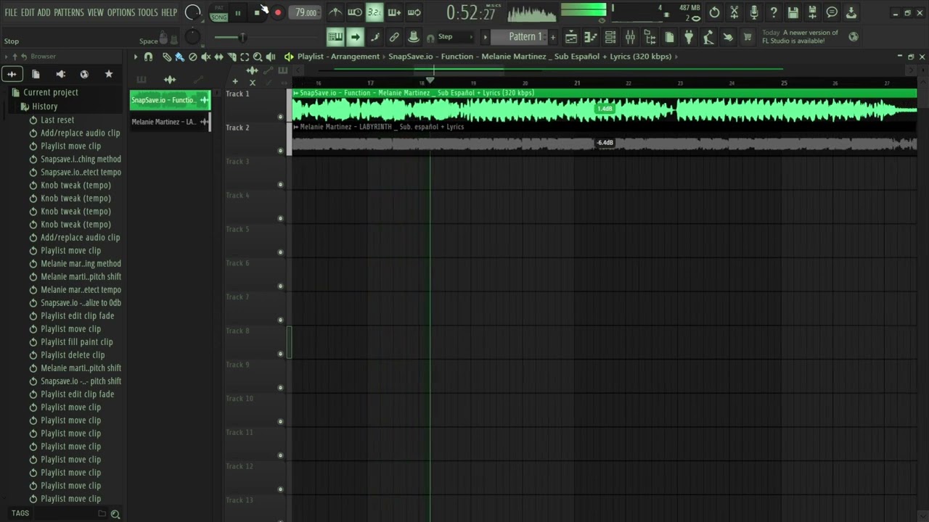Collapse the History folder in browser
The height and width of the screenshot is (522, 929).
(44, 107)
